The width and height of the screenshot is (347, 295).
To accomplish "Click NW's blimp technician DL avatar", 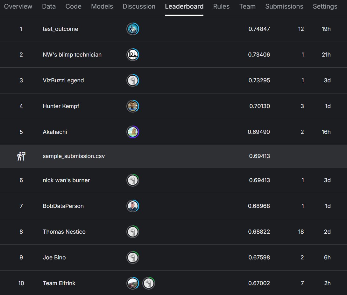I will pos(133,55).
